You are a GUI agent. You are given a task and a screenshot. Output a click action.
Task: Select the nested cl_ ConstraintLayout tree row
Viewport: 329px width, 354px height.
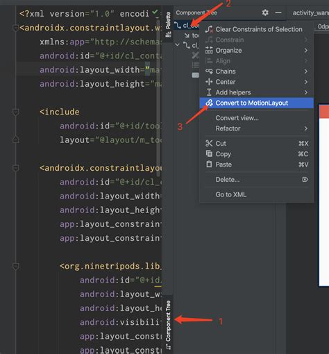tap(191, 45)
